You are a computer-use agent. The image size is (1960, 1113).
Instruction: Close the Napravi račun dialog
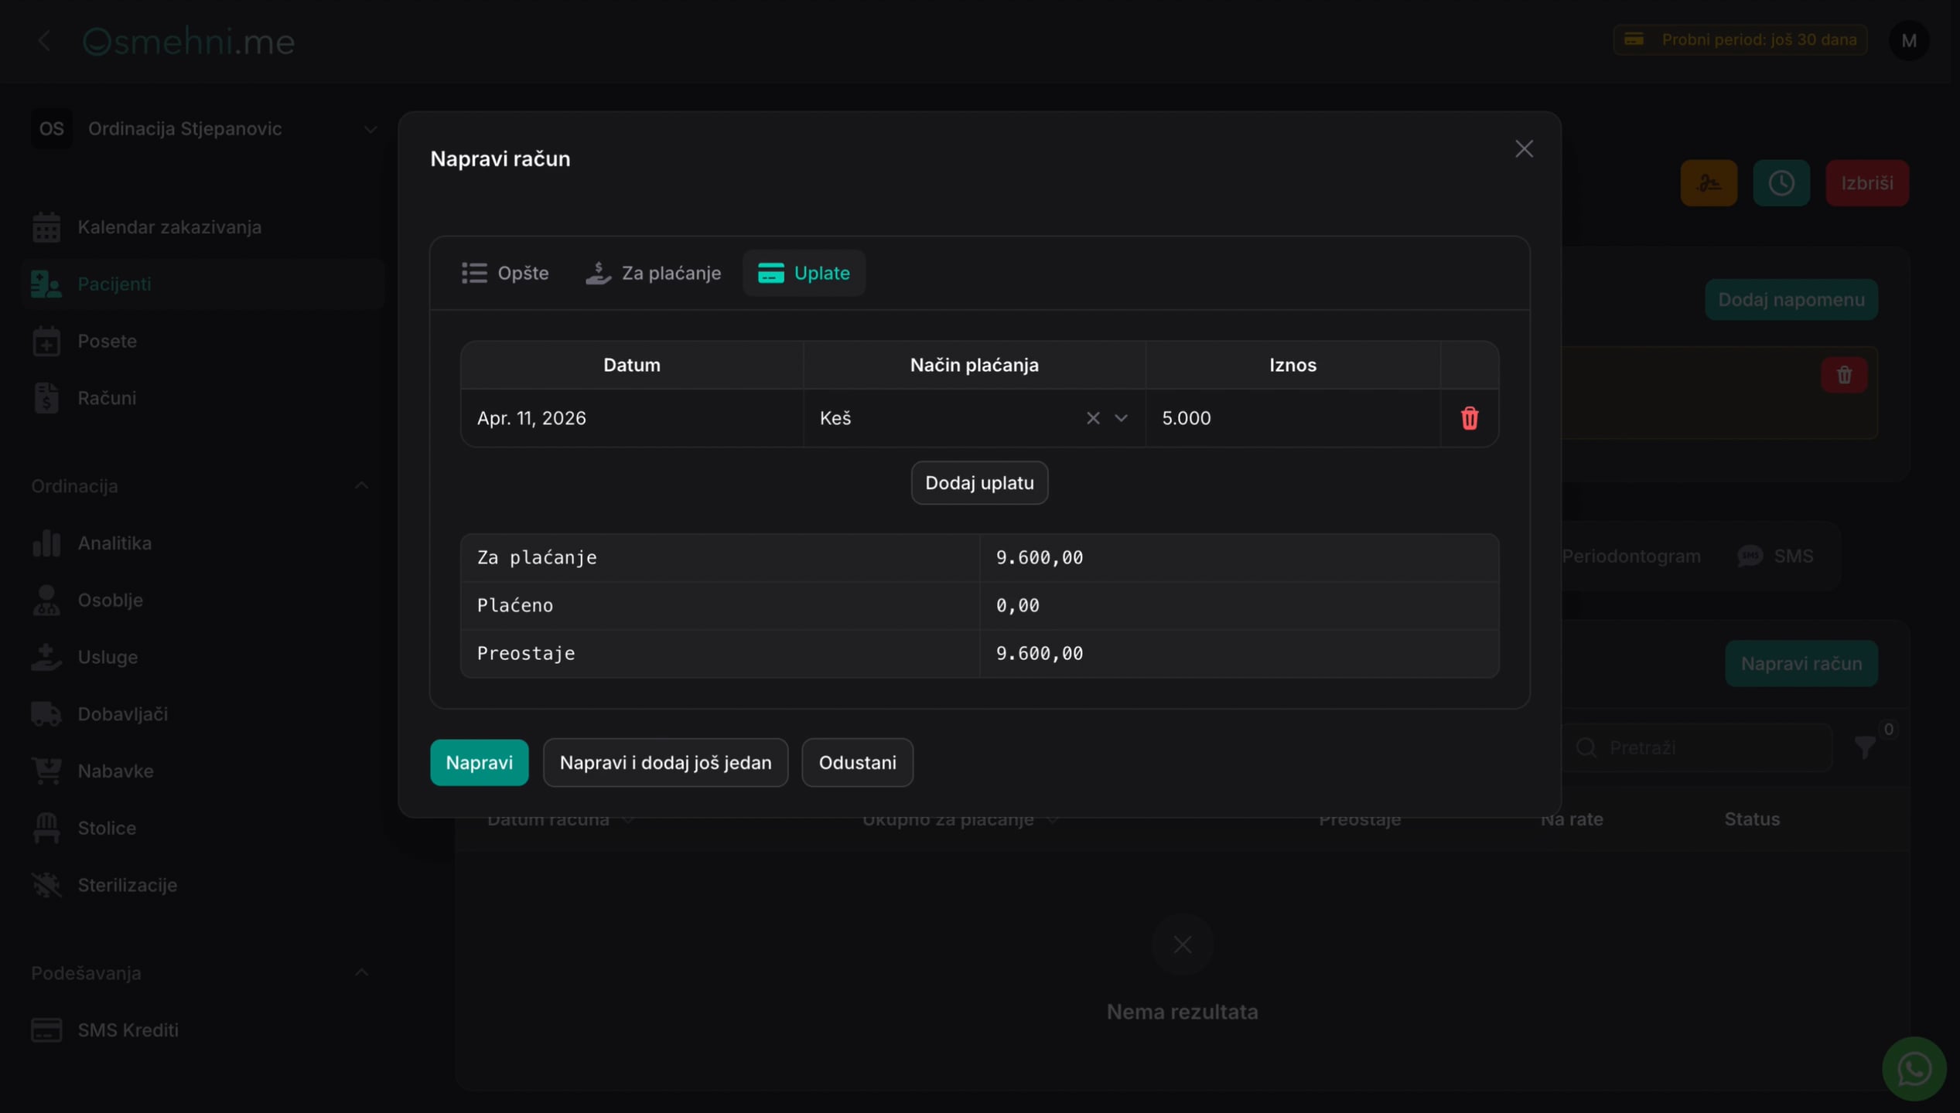pos(1524,149)
